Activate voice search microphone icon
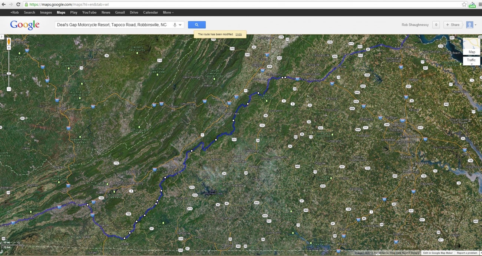Screen dimensions: 482x256 coord(175,25)
